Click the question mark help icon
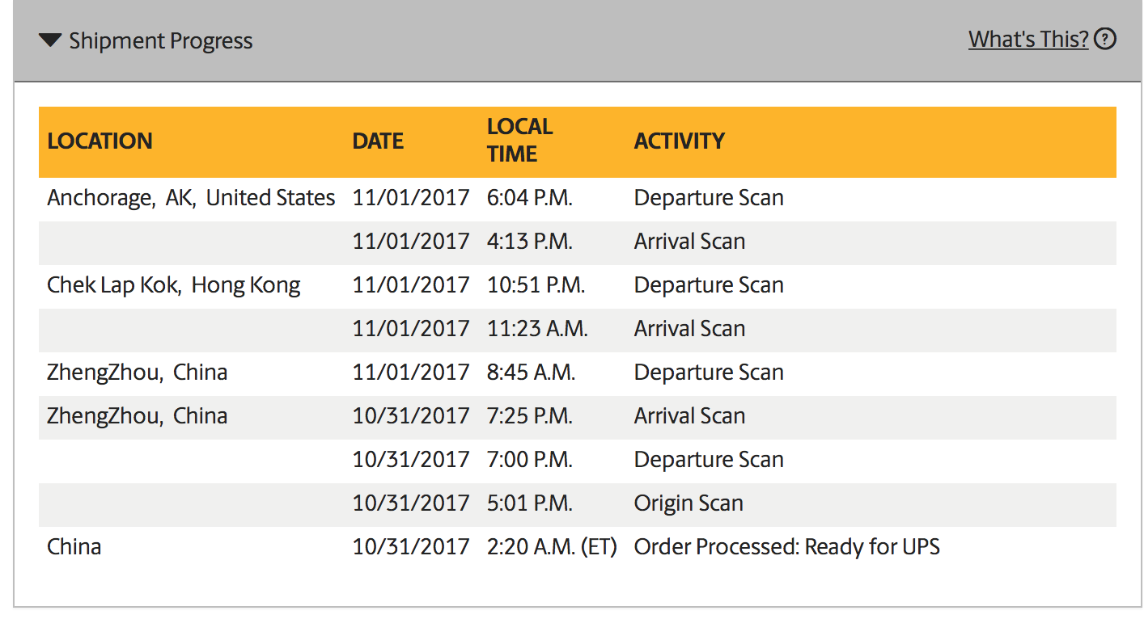Screen dimensions: 1144x619 click(1105, 39)
